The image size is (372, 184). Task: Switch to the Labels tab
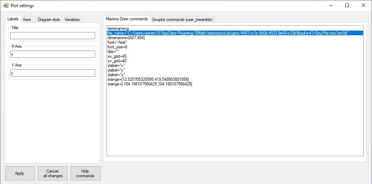13,19
